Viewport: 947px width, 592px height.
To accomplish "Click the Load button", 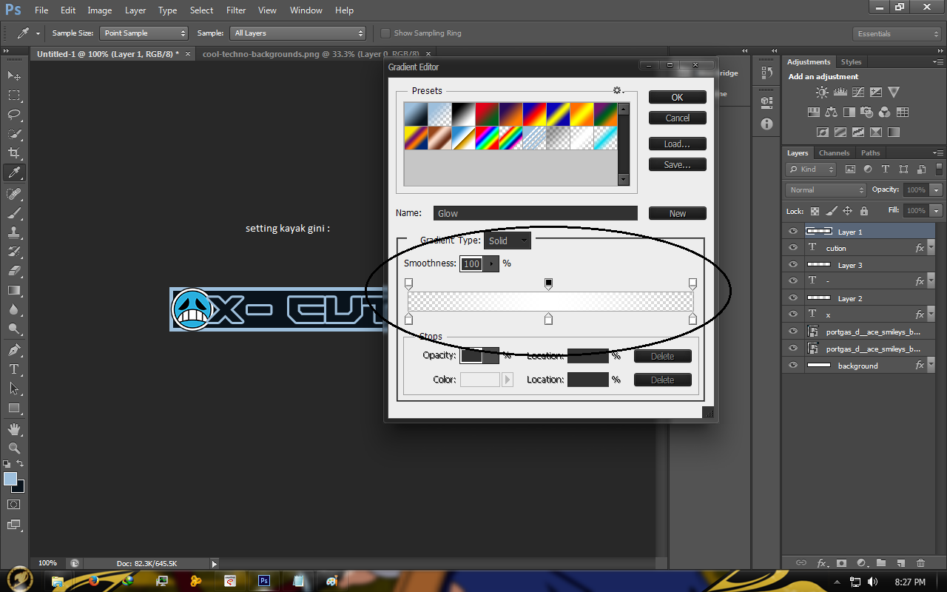I will click(677, 143).
